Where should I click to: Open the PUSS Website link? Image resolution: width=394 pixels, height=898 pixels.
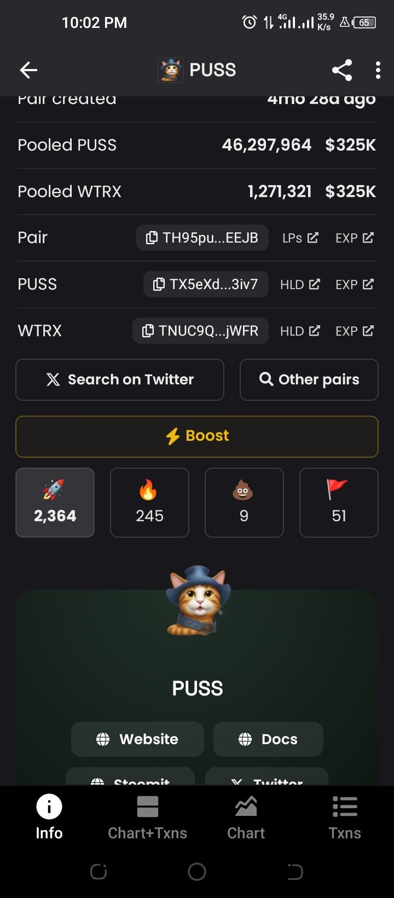tap(137, 739)
